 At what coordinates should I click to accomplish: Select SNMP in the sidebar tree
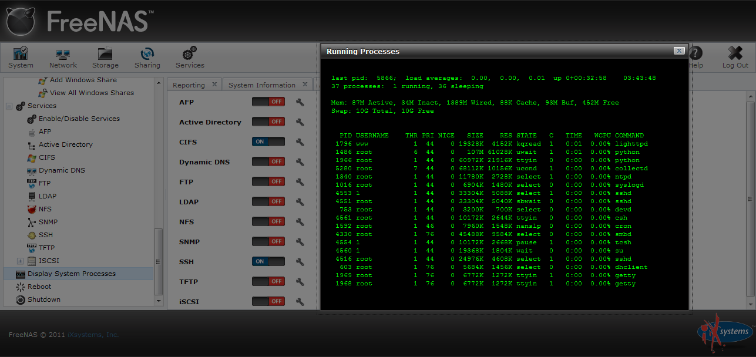(48, 222)
